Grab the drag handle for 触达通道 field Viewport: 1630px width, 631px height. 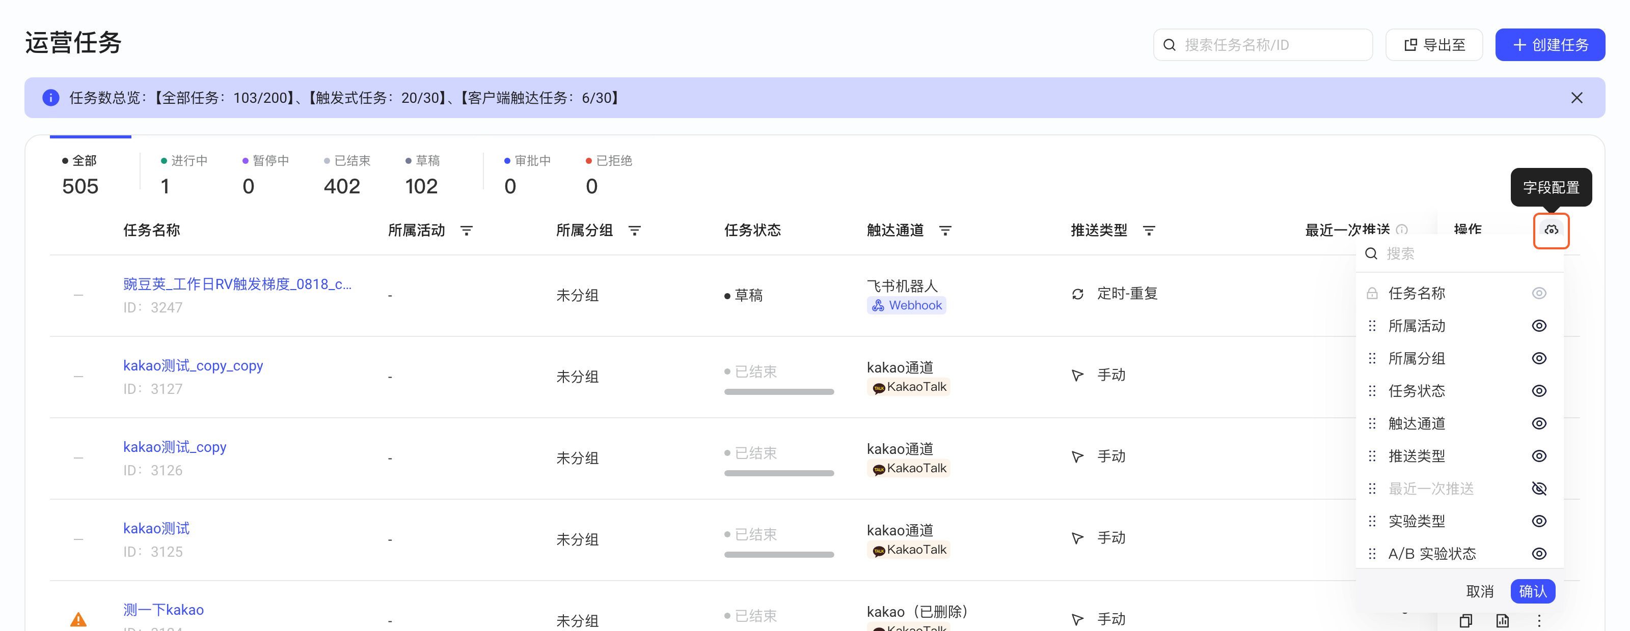pyautogui.click(x=1372, y=423)
